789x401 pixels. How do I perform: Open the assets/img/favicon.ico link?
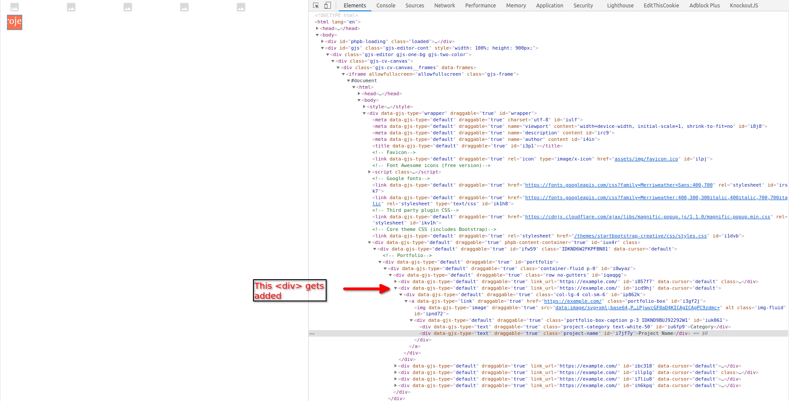(646, 159)
